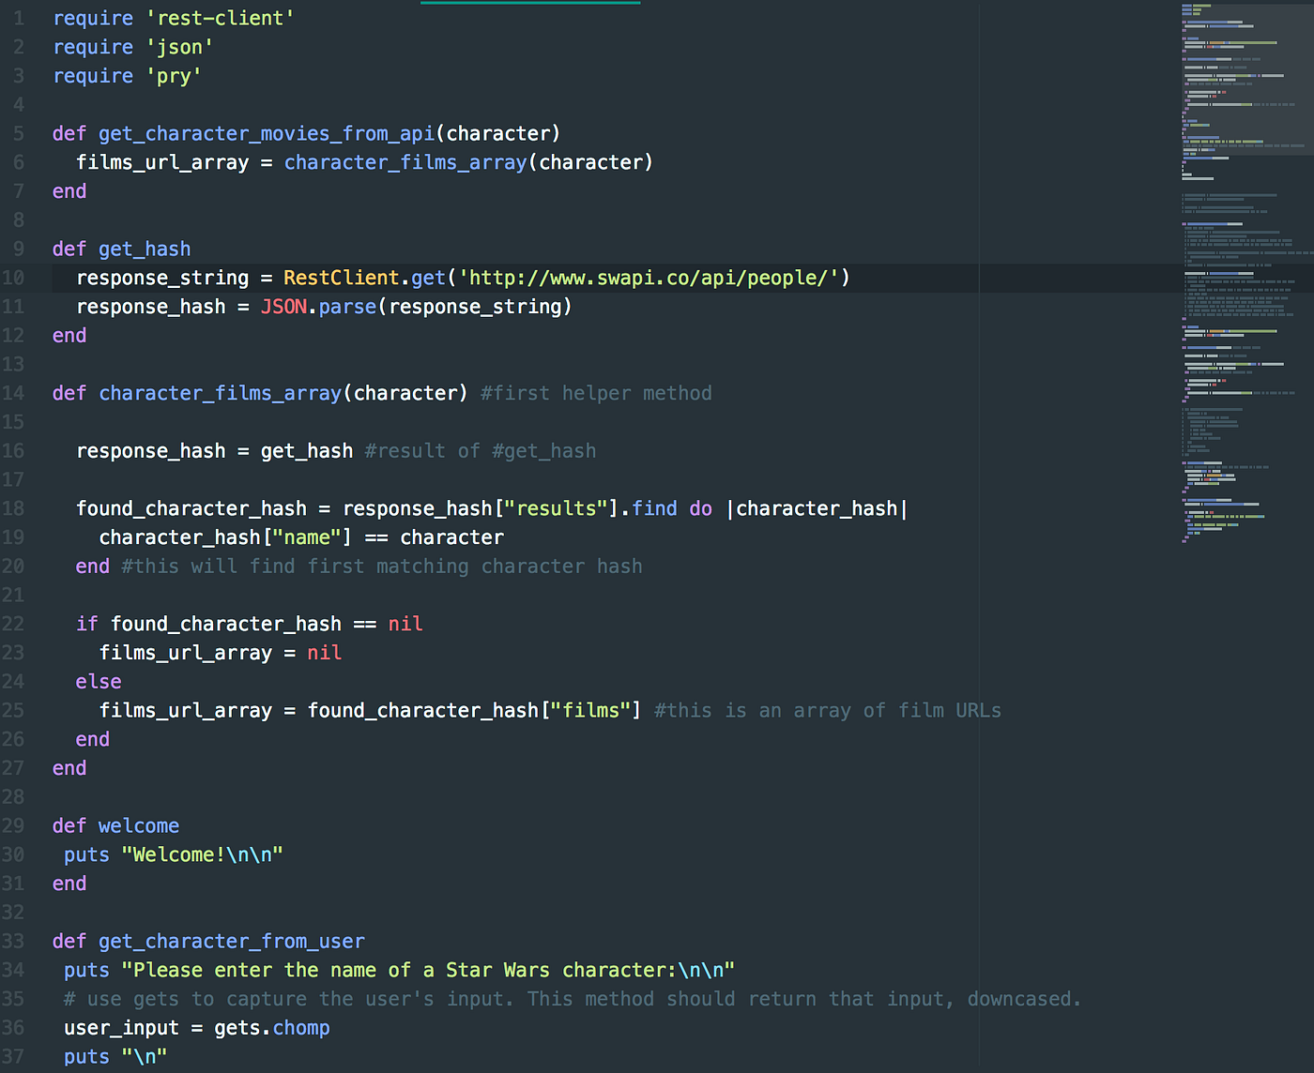
Task: Select the found_character_hash variable on line 18
Action: (x=191, y=507)
